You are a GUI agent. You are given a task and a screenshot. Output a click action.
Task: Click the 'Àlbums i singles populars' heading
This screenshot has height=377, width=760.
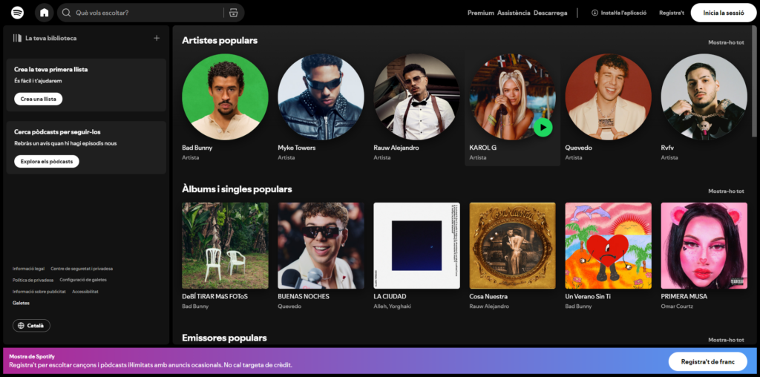pos(237,189)
